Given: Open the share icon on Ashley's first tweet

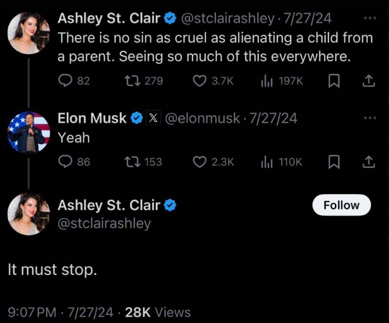Looking at the screenshot, I should pyautogui.click(x=368, y=81).
